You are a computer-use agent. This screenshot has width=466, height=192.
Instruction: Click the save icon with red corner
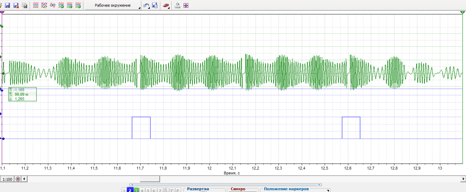pos(16,5)
